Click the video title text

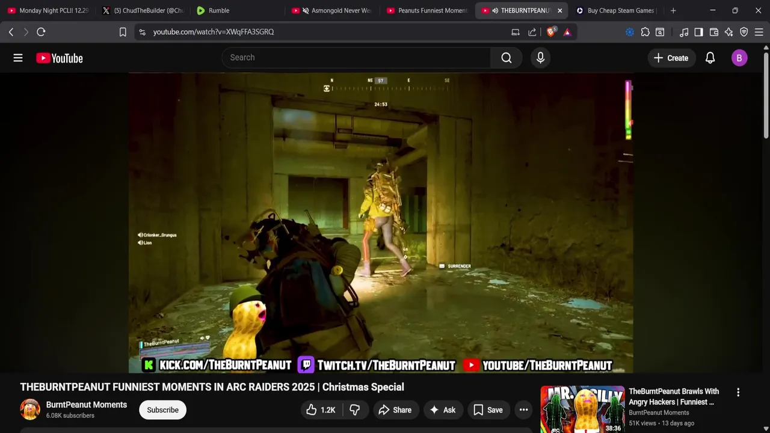[212, 387]
